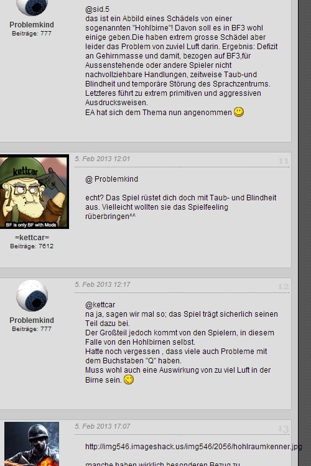
Task: Open post number 11 permalink
Action: (x=284, y=161)
